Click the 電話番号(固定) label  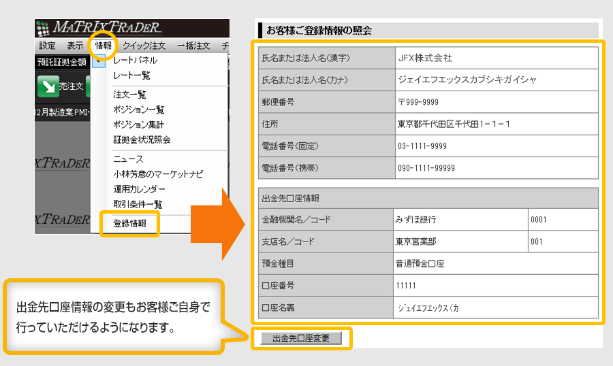(290, 146)
